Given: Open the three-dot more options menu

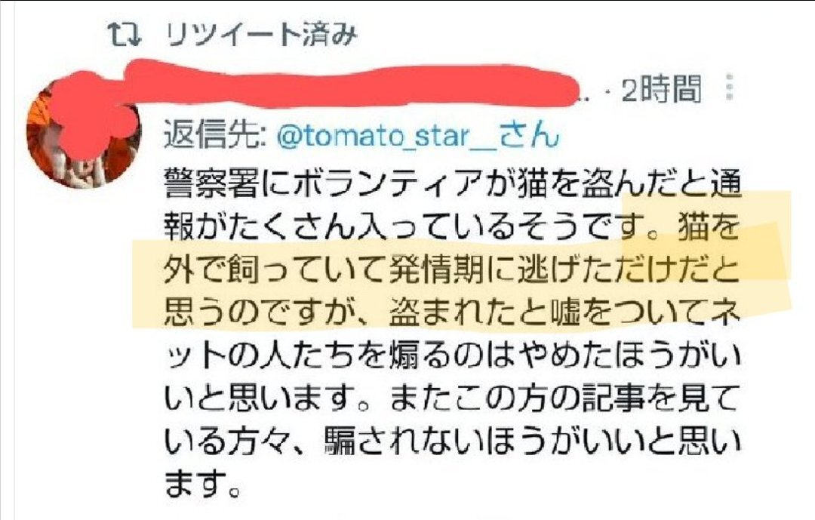Looking at the screenshot, I should (730, 87).
